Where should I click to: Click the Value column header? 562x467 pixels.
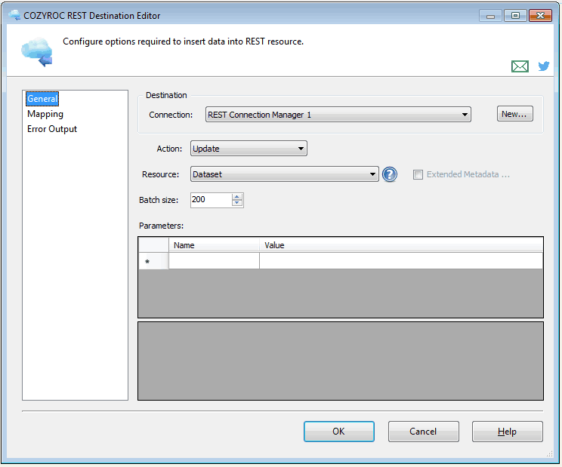(401, 245)
